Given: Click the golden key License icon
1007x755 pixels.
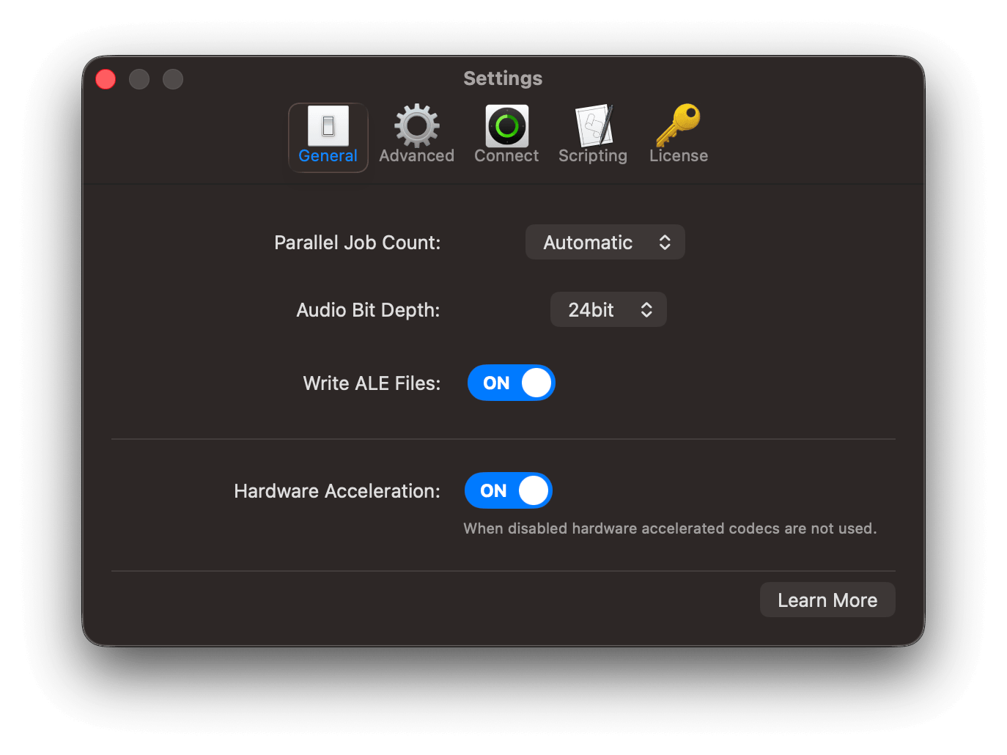Looking at the screenshot, I should coord(678,125).
